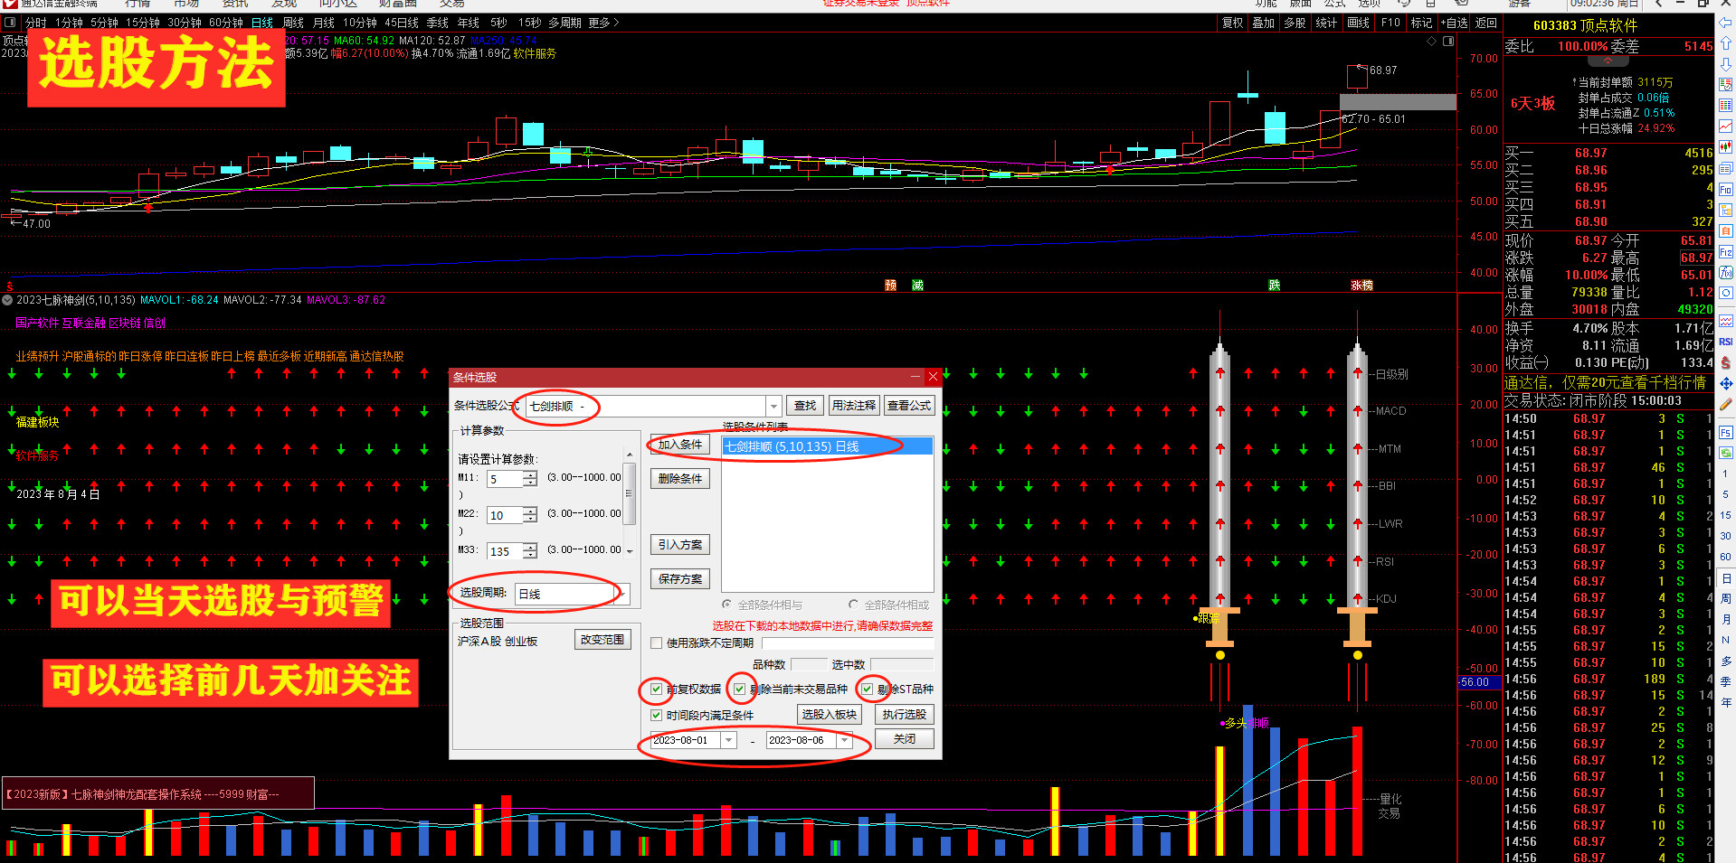1736x863 pixels.
Task: Click the circle icon in right sidebar
Action: [x=1725, y=294]
